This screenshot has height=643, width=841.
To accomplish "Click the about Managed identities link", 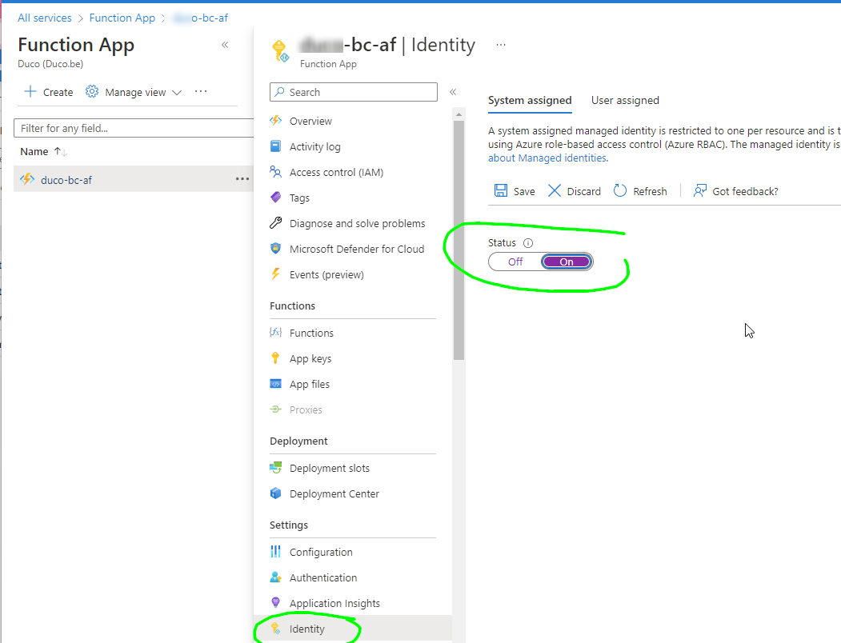I will (x=547, y=158).
